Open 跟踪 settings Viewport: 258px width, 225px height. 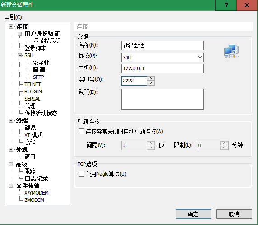pos(30,171)
